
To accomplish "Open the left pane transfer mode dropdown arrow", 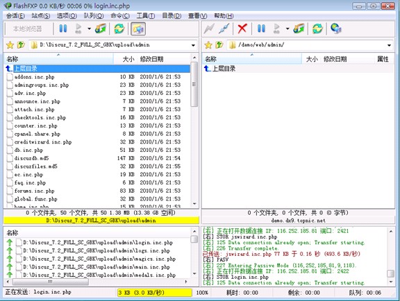I will coord(89,28).
